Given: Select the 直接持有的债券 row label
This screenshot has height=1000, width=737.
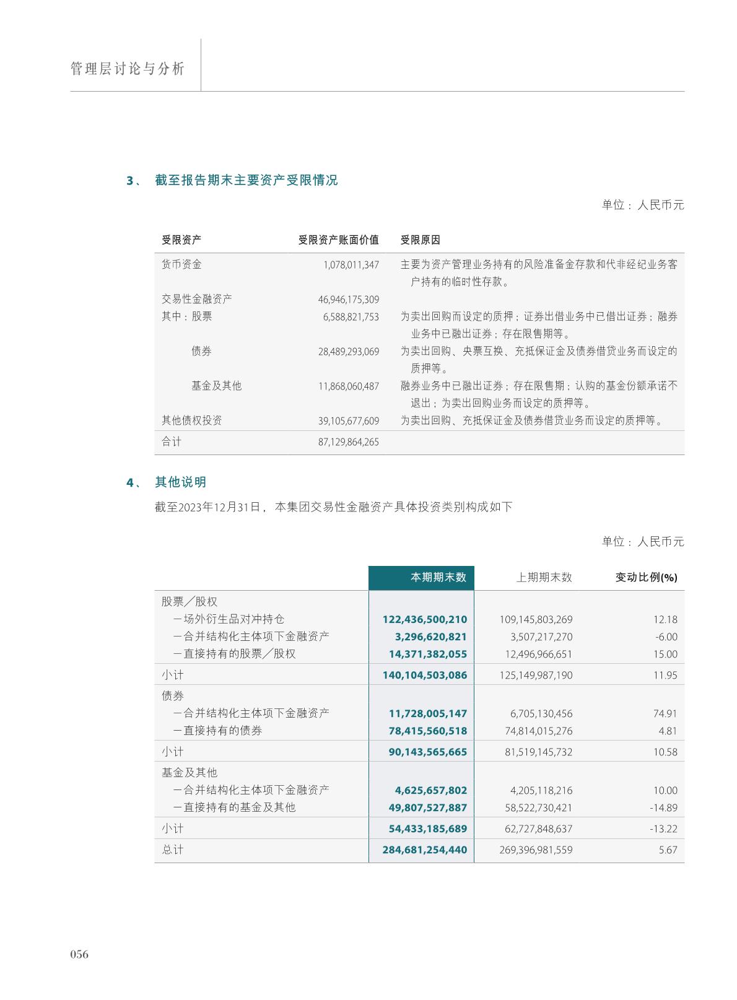Looking at the screenshot, I should pyautogui.click(x=217, y=731).
